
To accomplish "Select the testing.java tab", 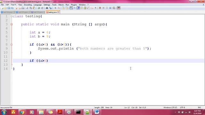I will (53, 12).
